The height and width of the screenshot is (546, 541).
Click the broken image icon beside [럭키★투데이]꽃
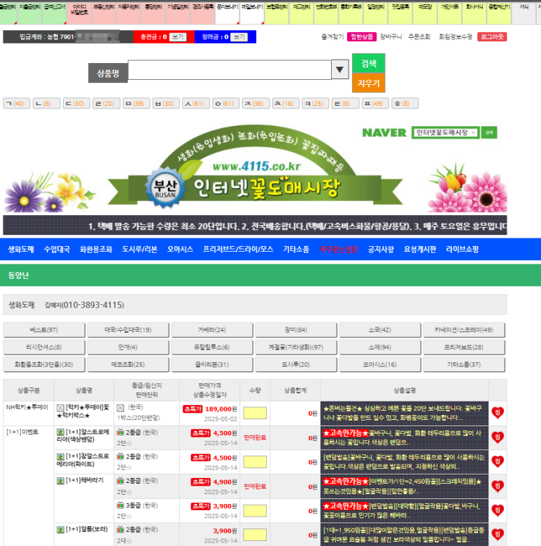[60, 408]
